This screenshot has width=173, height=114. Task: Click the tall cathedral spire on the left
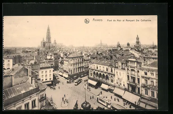tap(48, 35)
